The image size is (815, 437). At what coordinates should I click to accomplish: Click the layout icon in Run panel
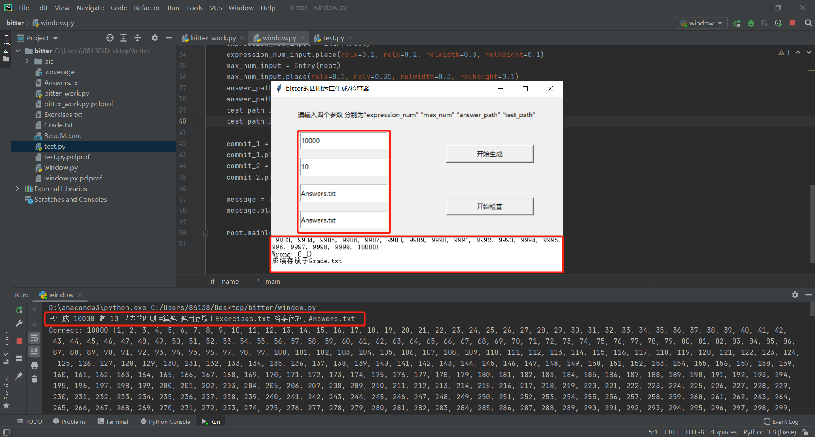[x=19, y=358]
